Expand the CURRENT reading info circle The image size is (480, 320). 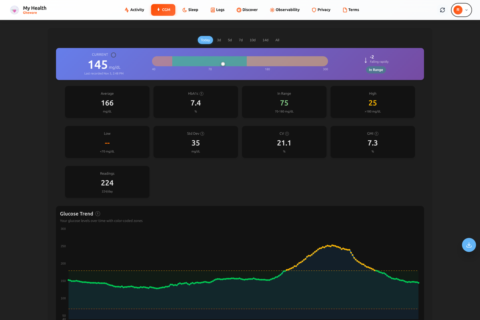113,54
